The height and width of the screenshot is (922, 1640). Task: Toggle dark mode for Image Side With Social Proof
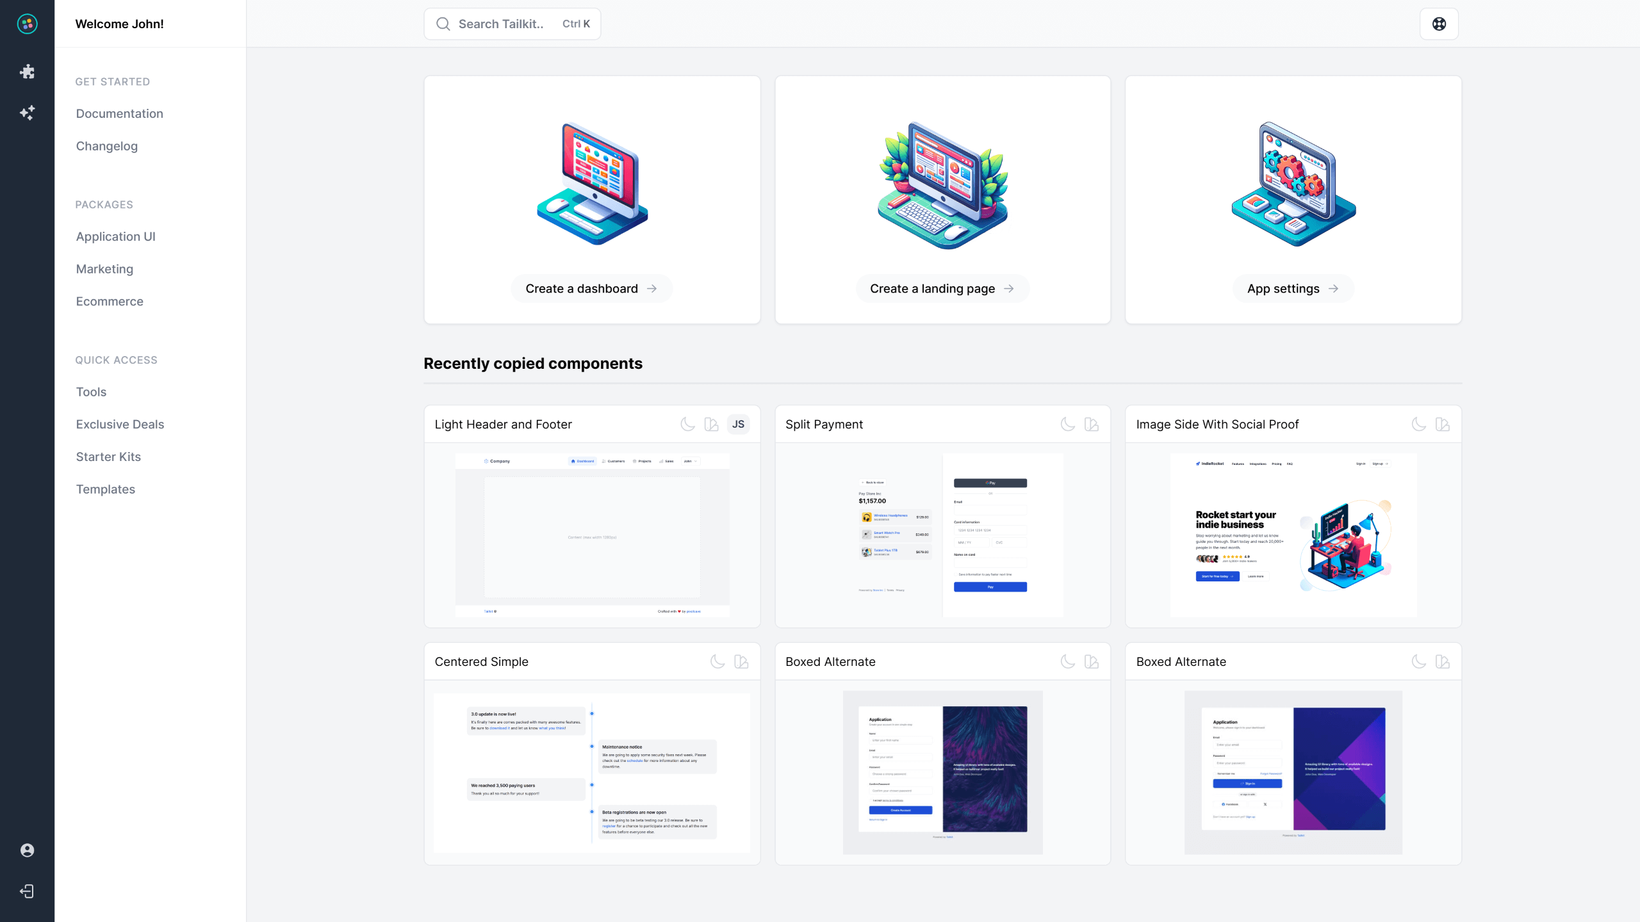click(x=1418, y=424)
